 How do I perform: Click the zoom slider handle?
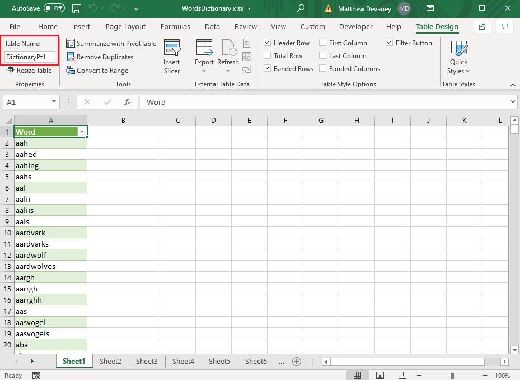pos(452,376)
